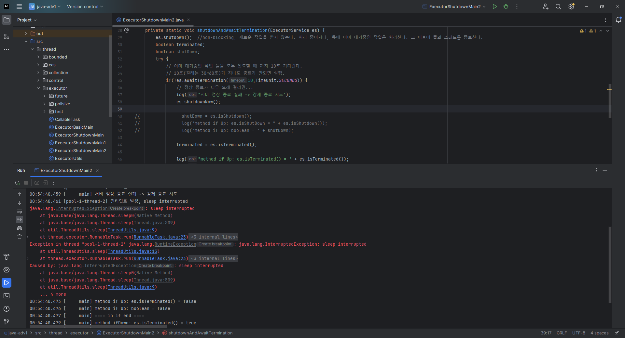Go to next highlighted error arrow
Image resolution: width=625 pixels, height=338 pixels.
click(x=608, y=31)
